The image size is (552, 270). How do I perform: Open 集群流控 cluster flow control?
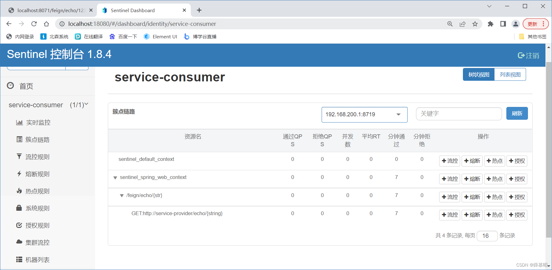tap(33, 243)
